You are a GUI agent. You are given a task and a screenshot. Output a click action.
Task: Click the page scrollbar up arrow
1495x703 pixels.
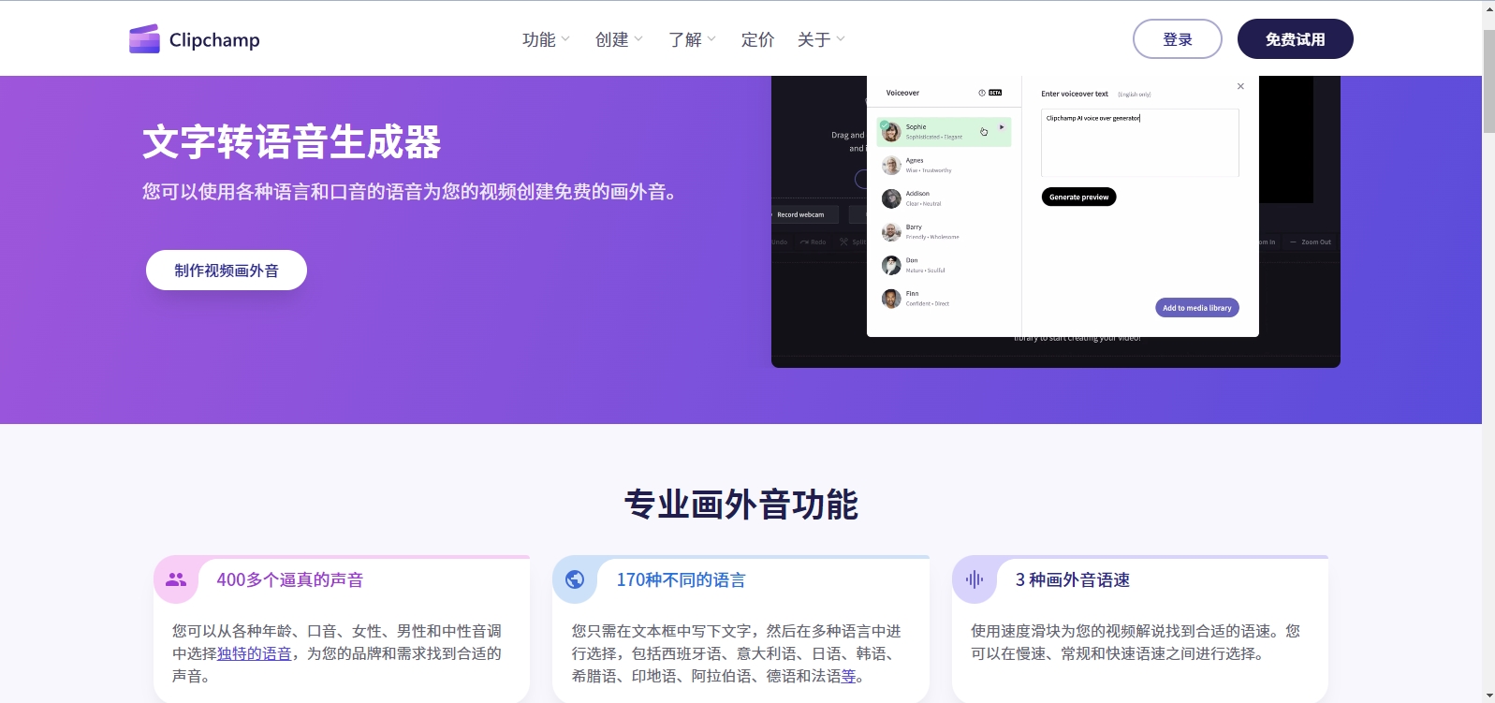1488,8
